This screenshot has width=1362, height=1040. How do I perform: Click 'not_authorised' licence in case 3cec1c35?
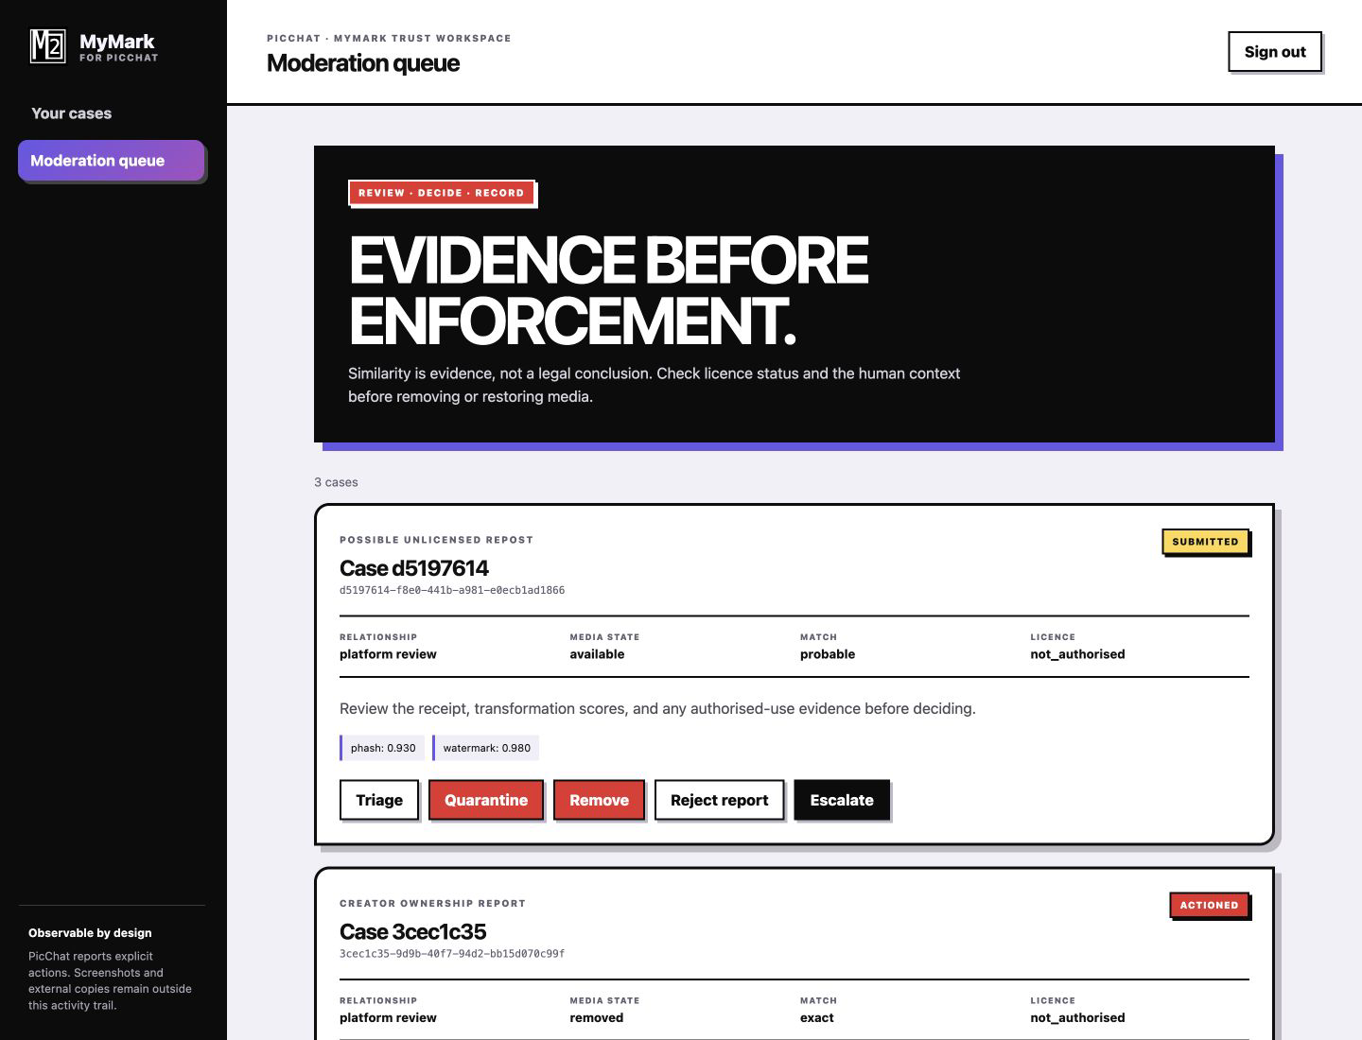[1077, 1018]
